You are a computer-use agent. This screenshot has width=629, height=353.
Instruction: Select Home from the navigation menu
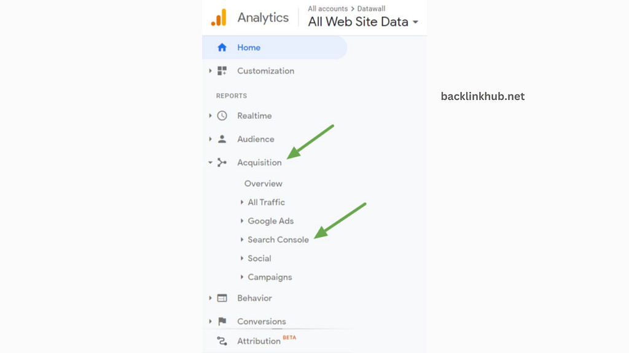(x=249, y=47)
